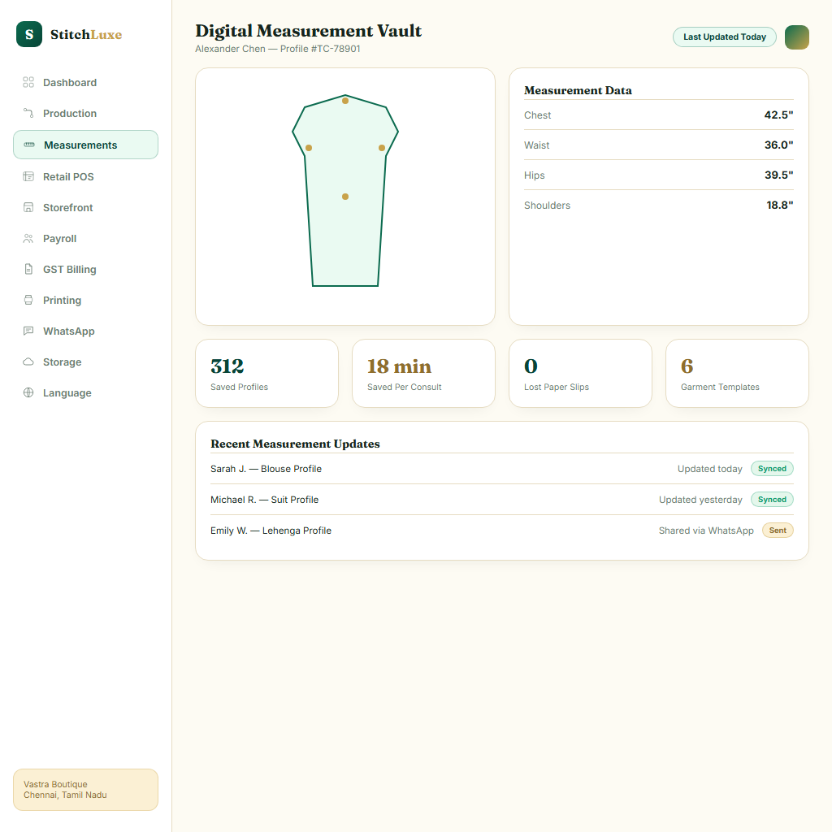Viewport: 832px width, 832px height.
Task: Click the Measurement Data heading
Action: (578, 91)
